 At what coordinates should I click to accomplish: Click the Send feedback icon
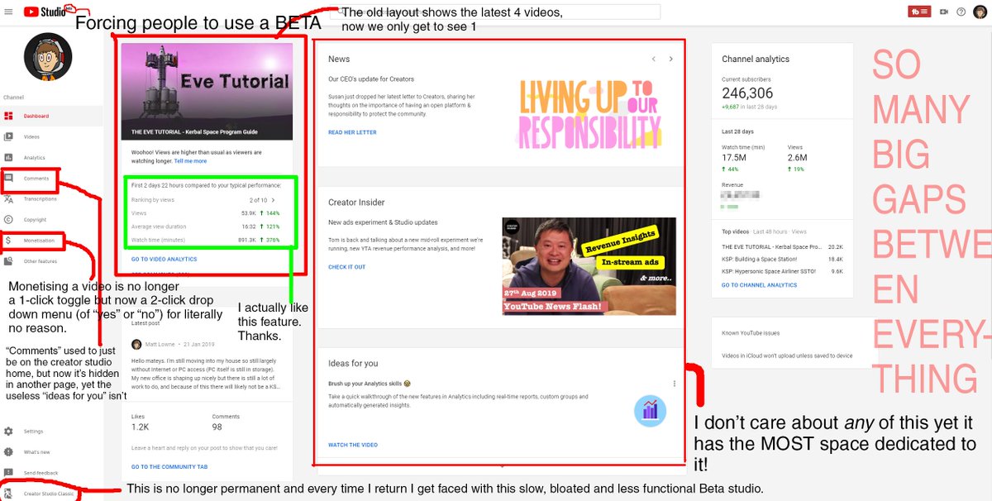[x=8, y=472]
